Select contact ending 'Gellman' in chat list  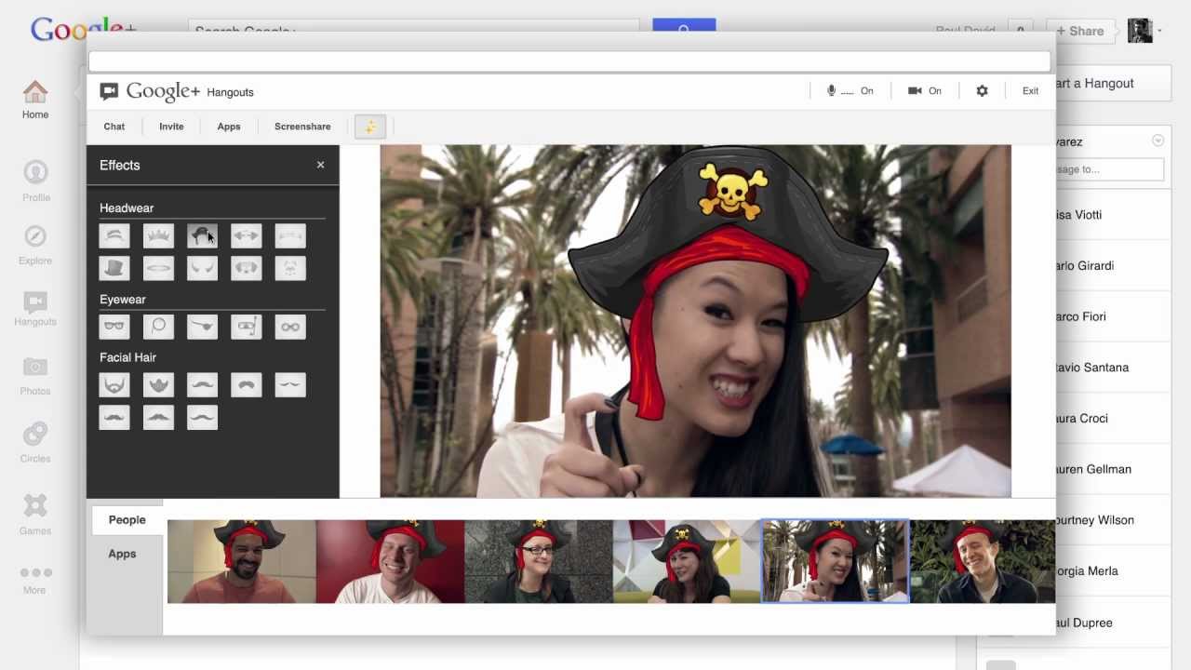coord(1113,469)
